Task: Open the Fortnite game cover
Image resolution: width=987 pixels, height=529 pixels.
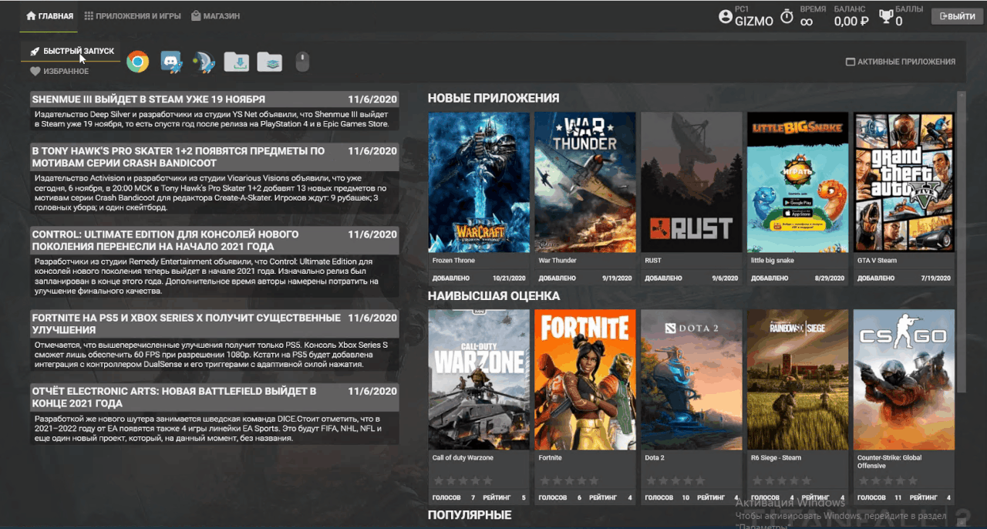Action: pos(585,379)
